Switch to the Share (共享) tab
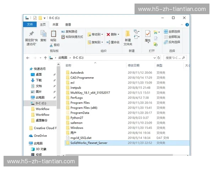 click(x=55, y=24)
